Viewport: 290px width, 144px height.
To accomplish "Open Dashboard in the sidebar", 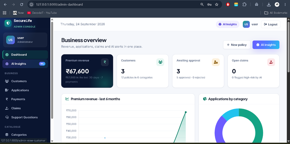I will coord(25,55).
